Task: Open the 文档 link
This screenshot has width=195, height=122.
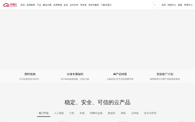Action: (164, 5)
